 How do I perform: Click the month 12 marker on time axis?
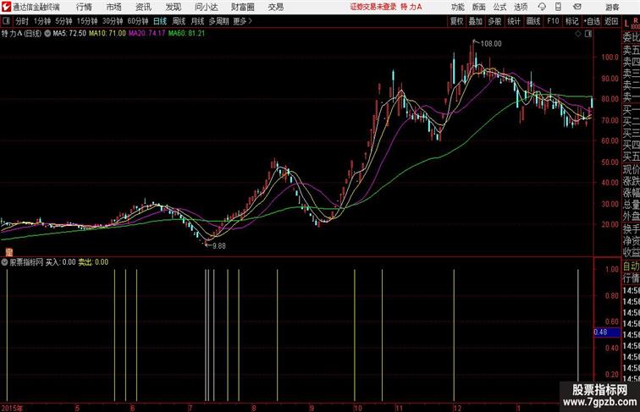[x=457, y=408]
